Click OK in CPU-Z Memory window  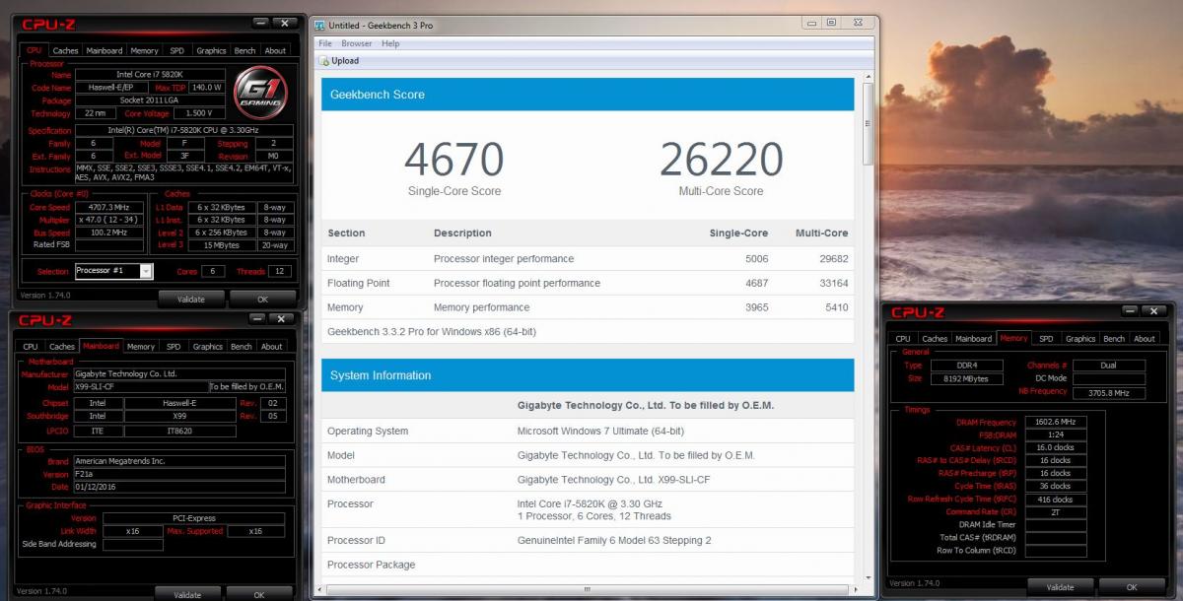pyautogui.click(x=1131, y=586)
